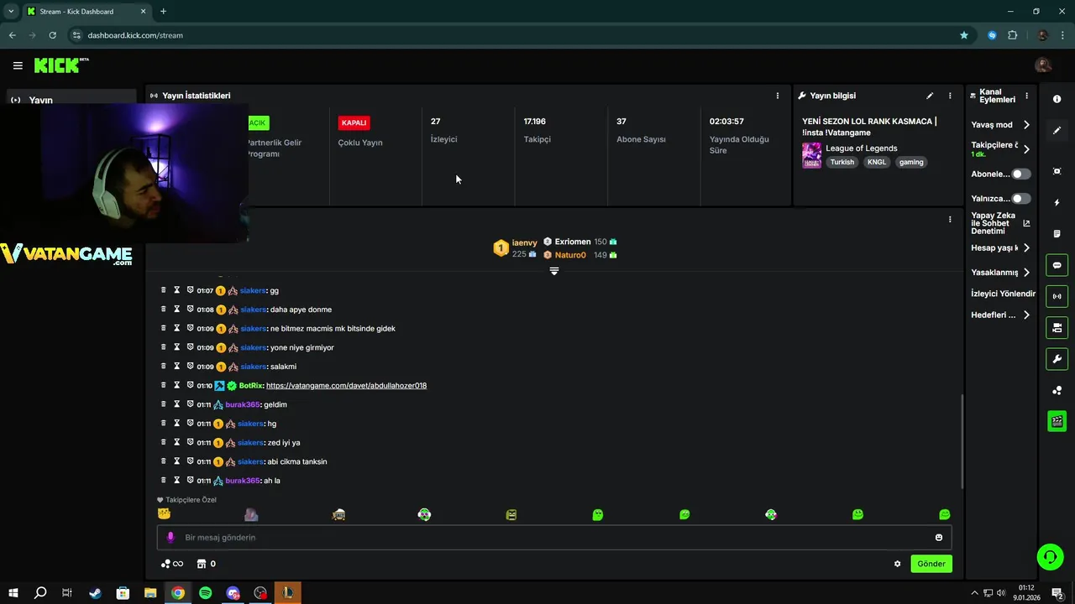
Task: Click hourglass icon on 'zed iyi ya' message
Action: click(x=177, y=442)
